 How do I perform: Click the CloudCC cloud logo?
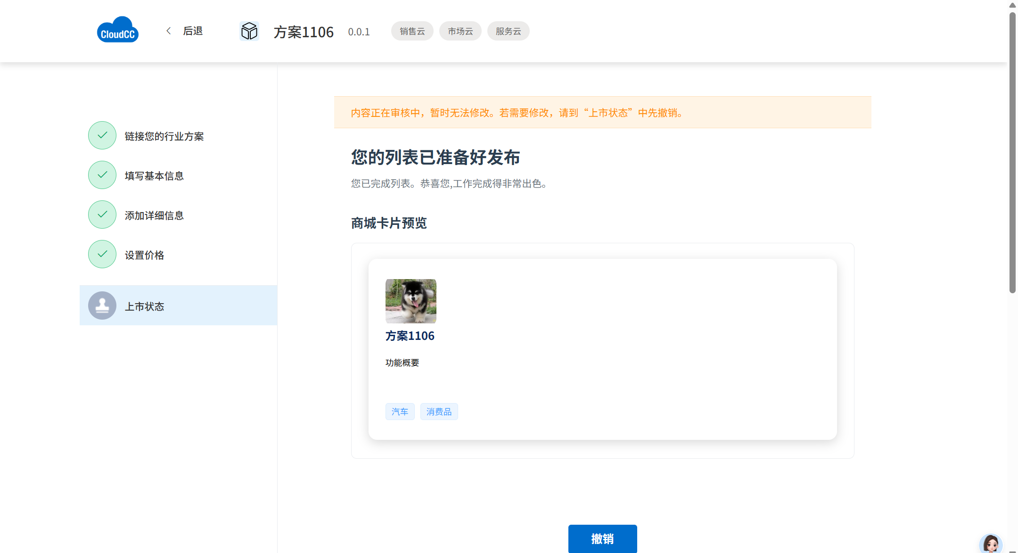117,30
